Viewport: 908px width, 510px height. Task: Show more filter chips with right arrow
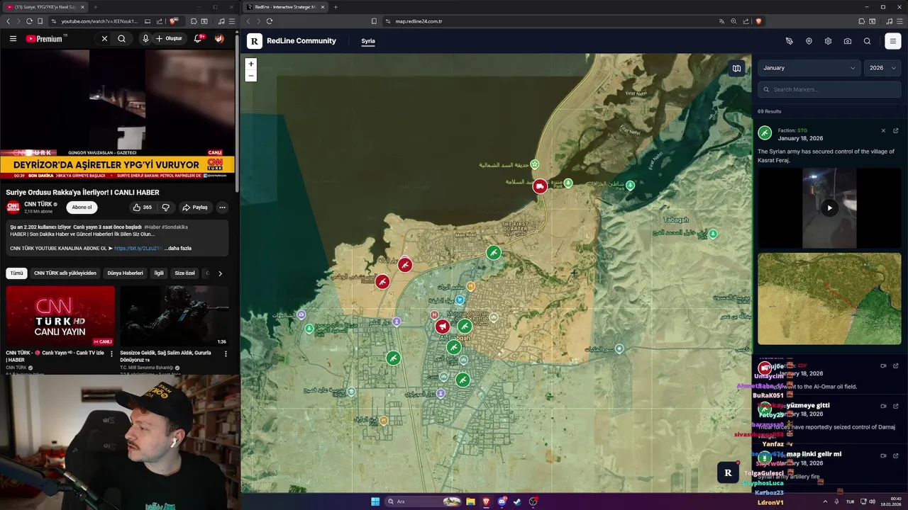pyautogui.click(x=220, y=273)
